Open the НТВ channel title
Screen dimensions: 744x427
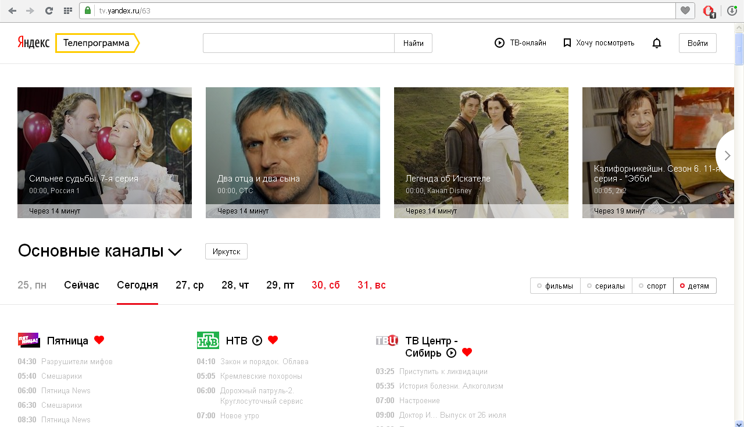coord(237,340)
